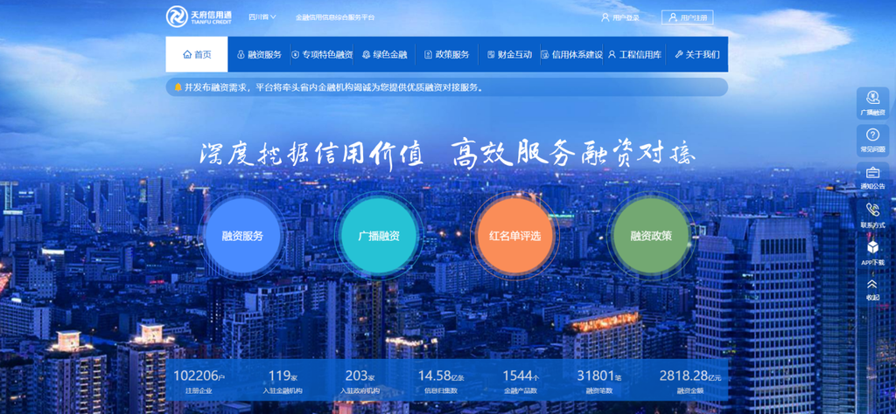Screen dimensions: 896x414
Task: Open the 融资服务 navigation menu
Action: (260, 54)
